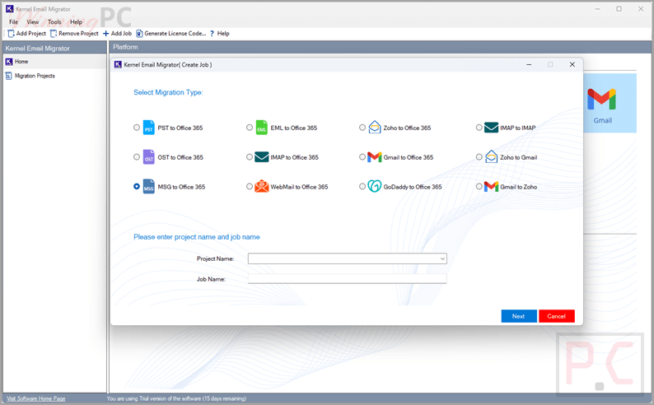
Task: Open the Help menu in menu bar
Action: coord(76,22)
